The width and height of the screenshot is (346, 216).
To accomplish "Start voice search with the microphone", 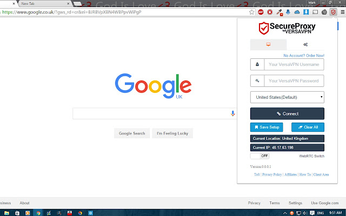I will (232, 113).
